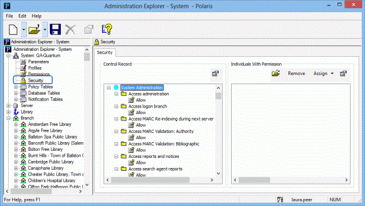Collapse the System Administration node
365x206 pixels.
click(108, 88)
